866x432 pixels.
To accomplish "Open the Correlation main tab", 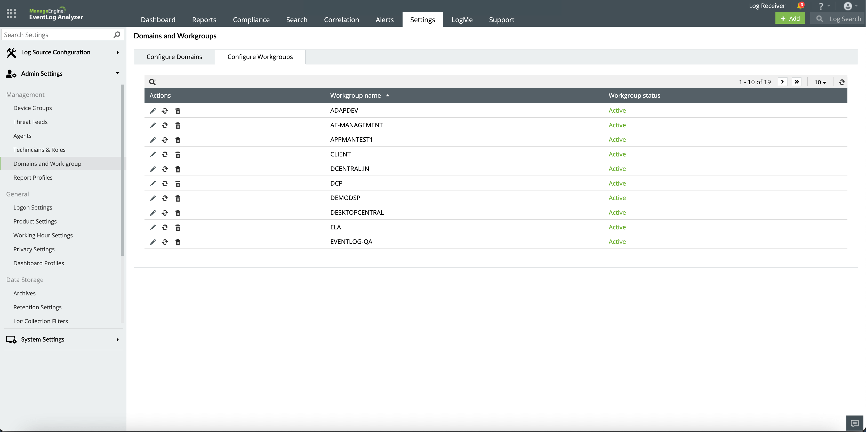I will pyautogui.click(x=341, y=20).
